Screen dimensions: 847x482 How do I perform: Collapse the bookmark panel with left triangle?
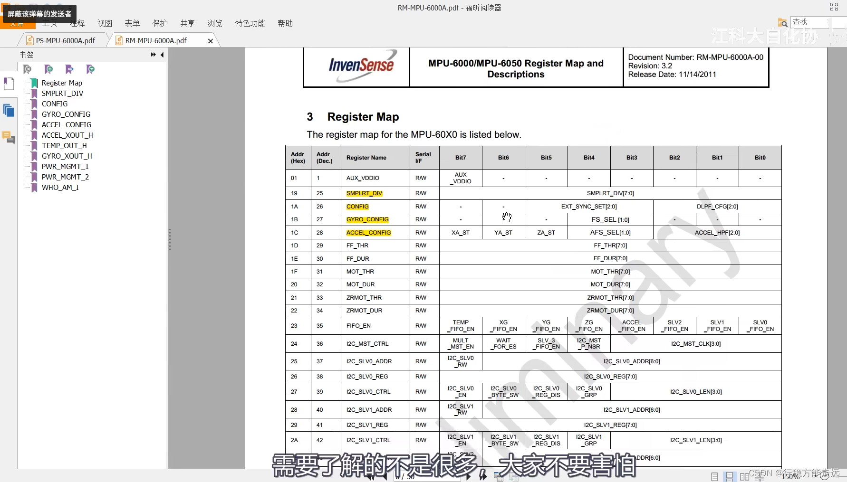162,55
